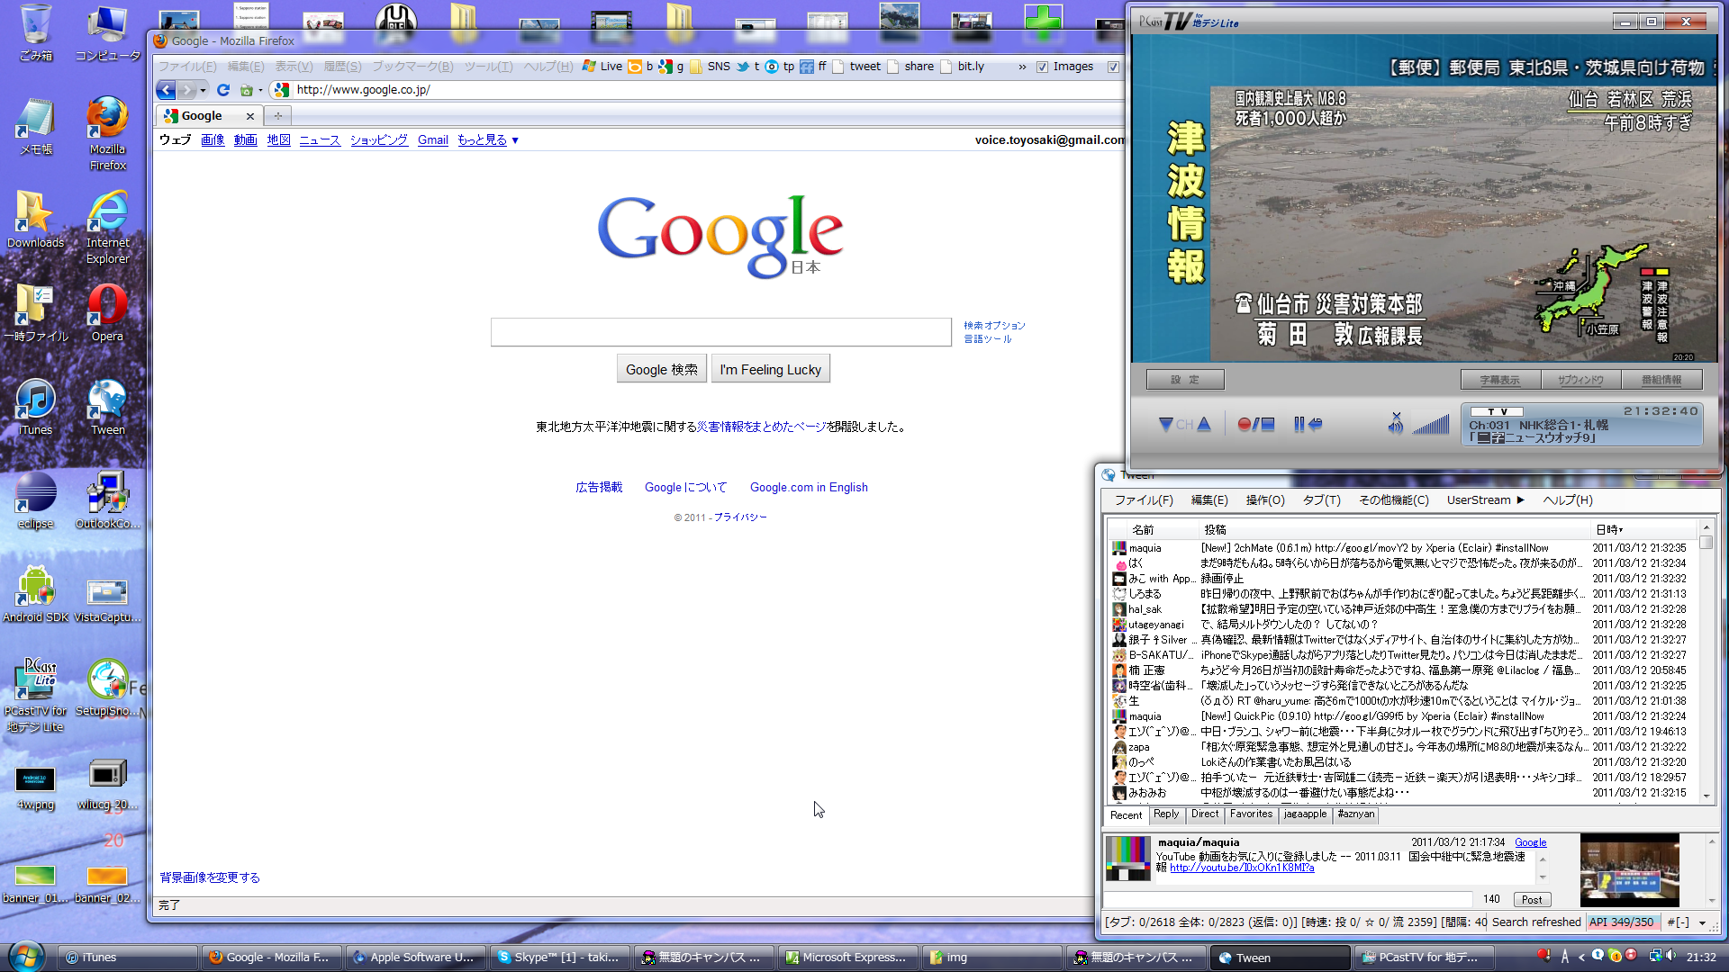Open a new tab with plus button

(278, 115)
